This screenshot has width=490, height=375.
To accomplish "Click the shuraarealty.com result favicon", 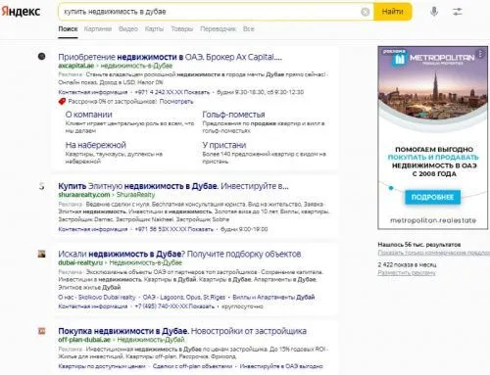I will point(41,186).
